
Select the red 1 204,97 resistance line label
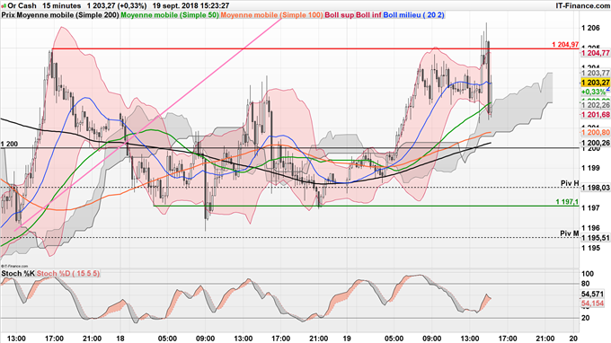click(565, 44)
